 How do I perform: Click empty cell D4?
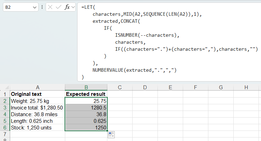pos(145,114)
